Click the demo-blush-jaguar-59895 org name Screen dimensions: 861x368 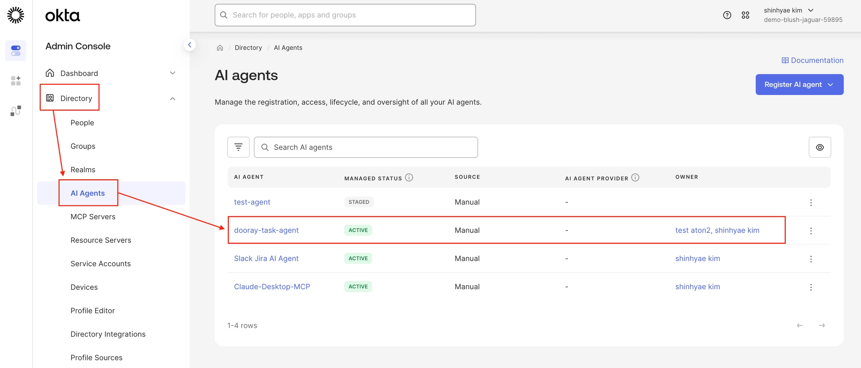pyautogui.click(x=803, y=20)
